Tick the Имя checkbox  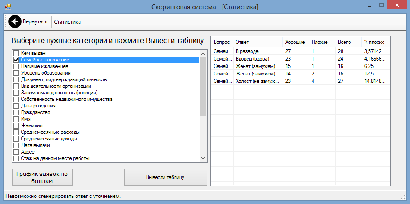tap(16, 119)
